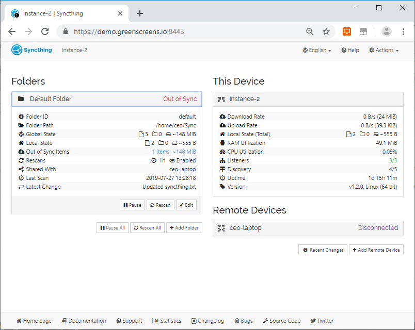Click the orange presentation extension icon
This screenshot has width=415, height=330.
347,31
